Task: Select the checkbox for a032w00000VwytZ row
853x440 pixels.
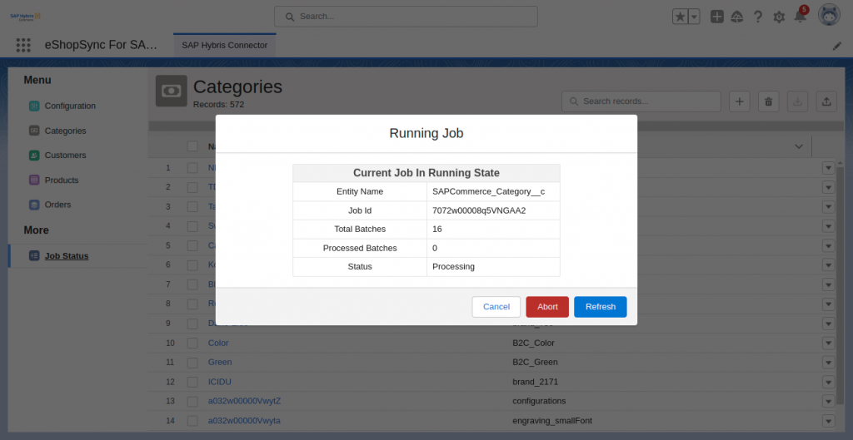Action: [x=192, y=402]
